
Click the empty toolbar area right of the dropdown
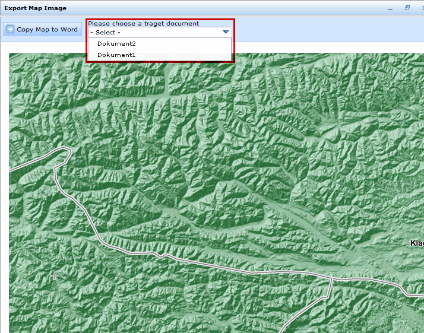click(327, 30)
